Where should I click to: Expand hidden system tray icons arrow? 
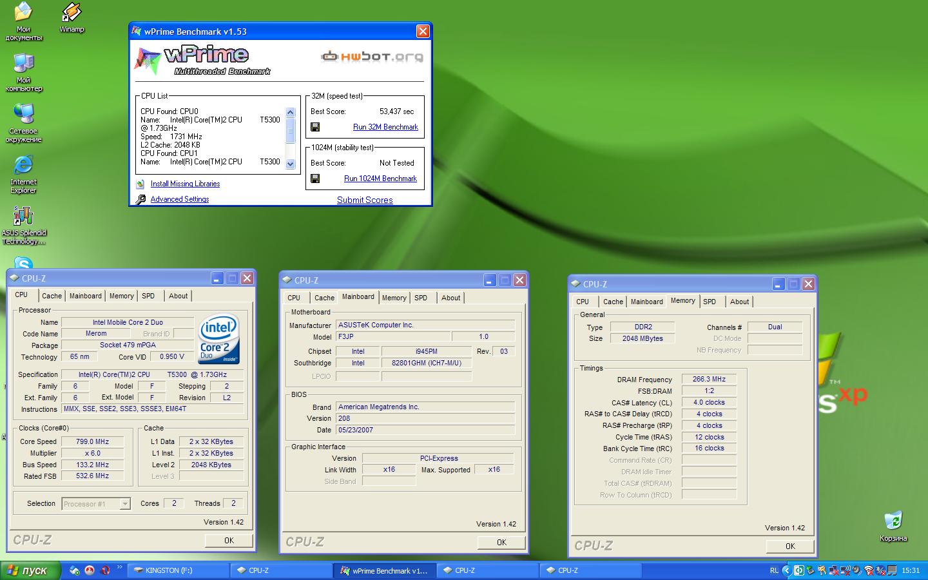click(787, 570)
